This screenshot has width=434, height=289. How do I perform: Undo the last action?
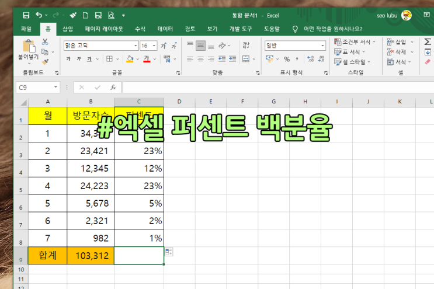(39, 15)
